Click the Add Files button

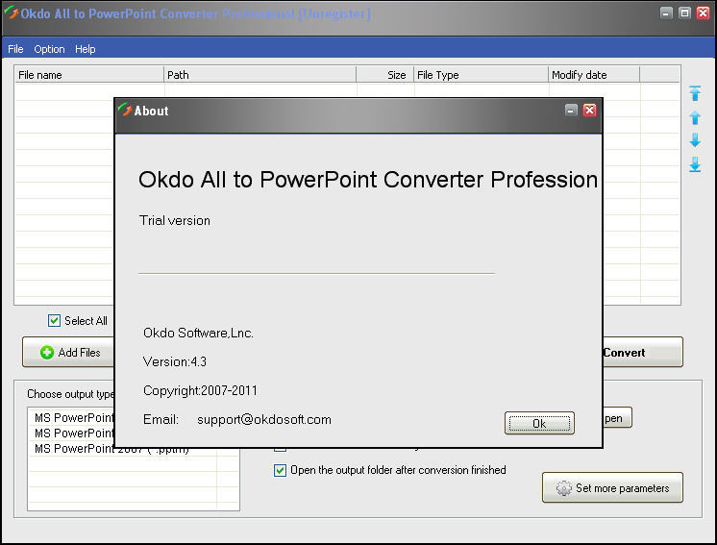(68, 352)
